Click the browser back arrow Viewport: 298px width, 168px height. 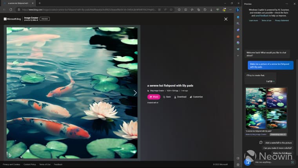click(5, 9)
